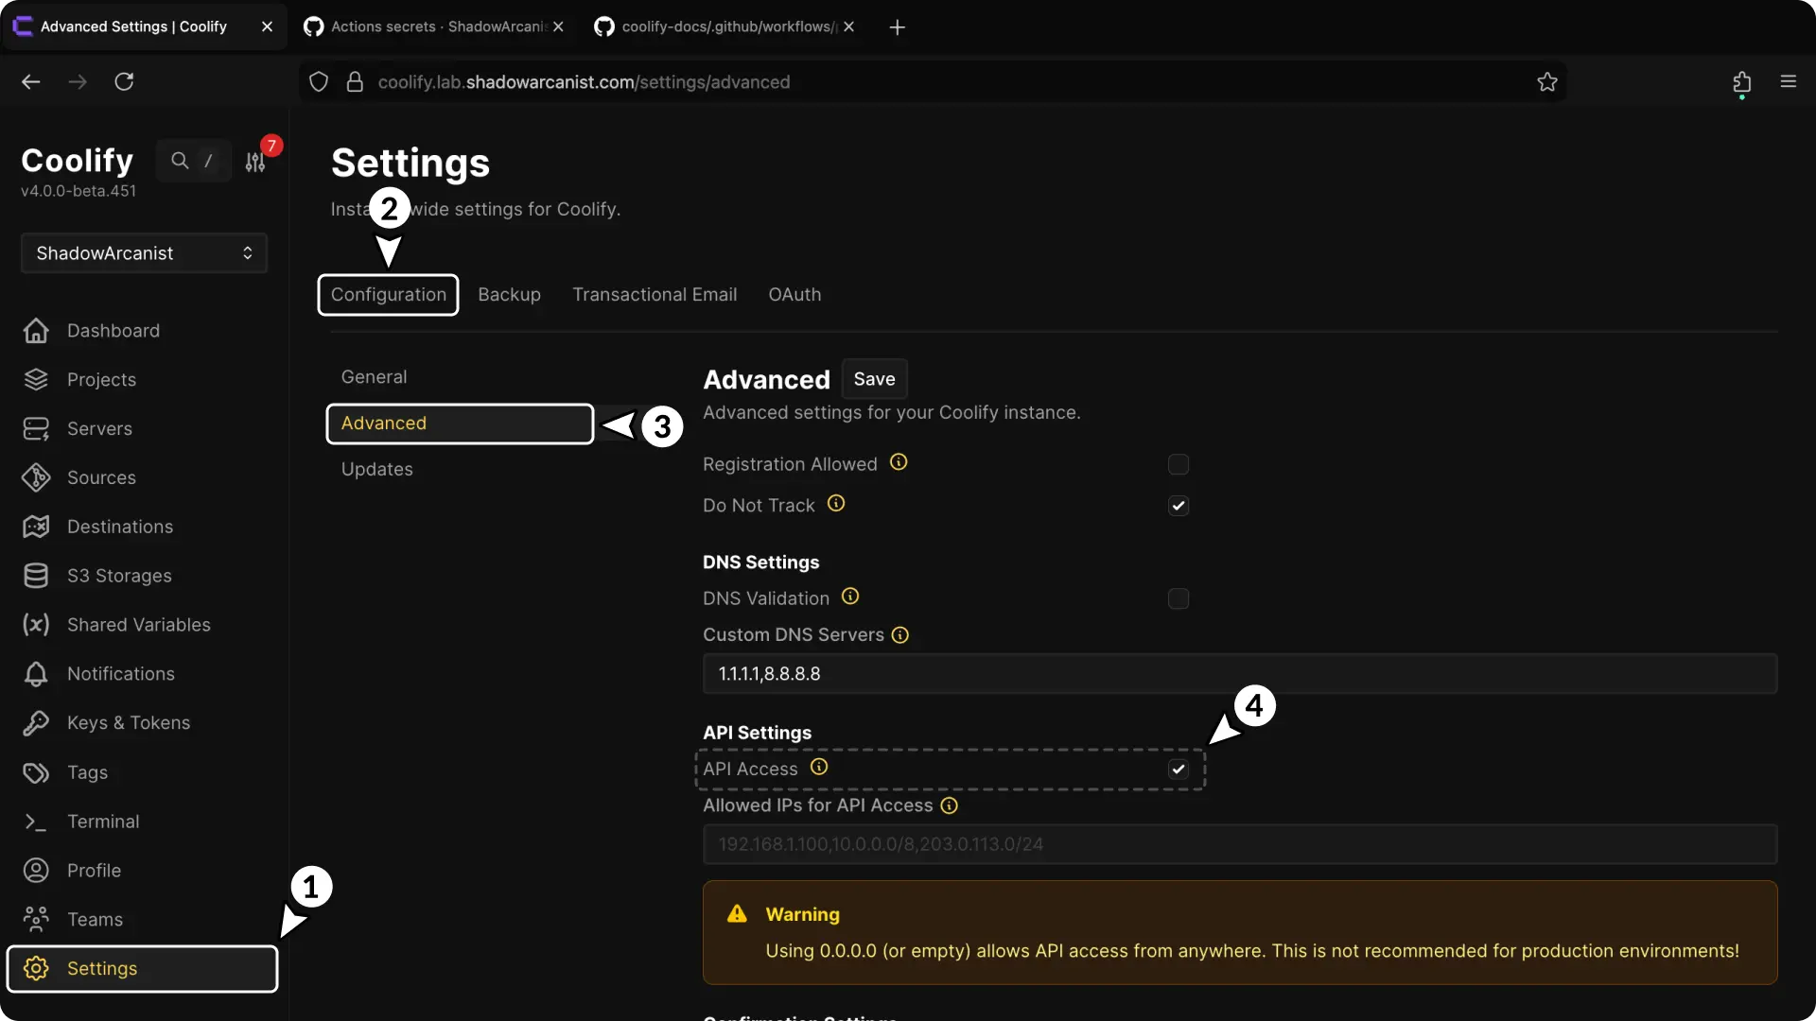Bookmark the current page with the star
The width and height of the screenshot is (1816, 1021).
[1548, 81]
